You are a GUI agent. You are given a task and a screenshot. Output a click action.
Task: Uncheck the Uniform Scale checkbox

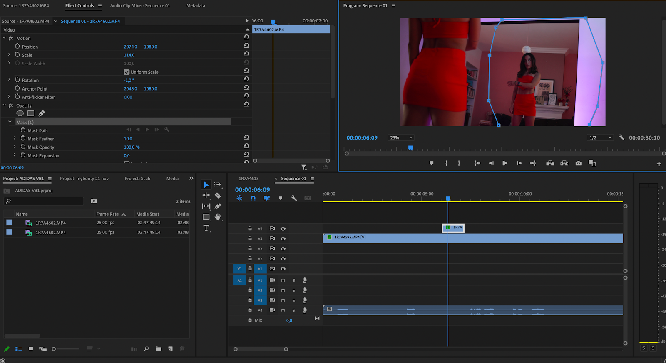[127, 72]
